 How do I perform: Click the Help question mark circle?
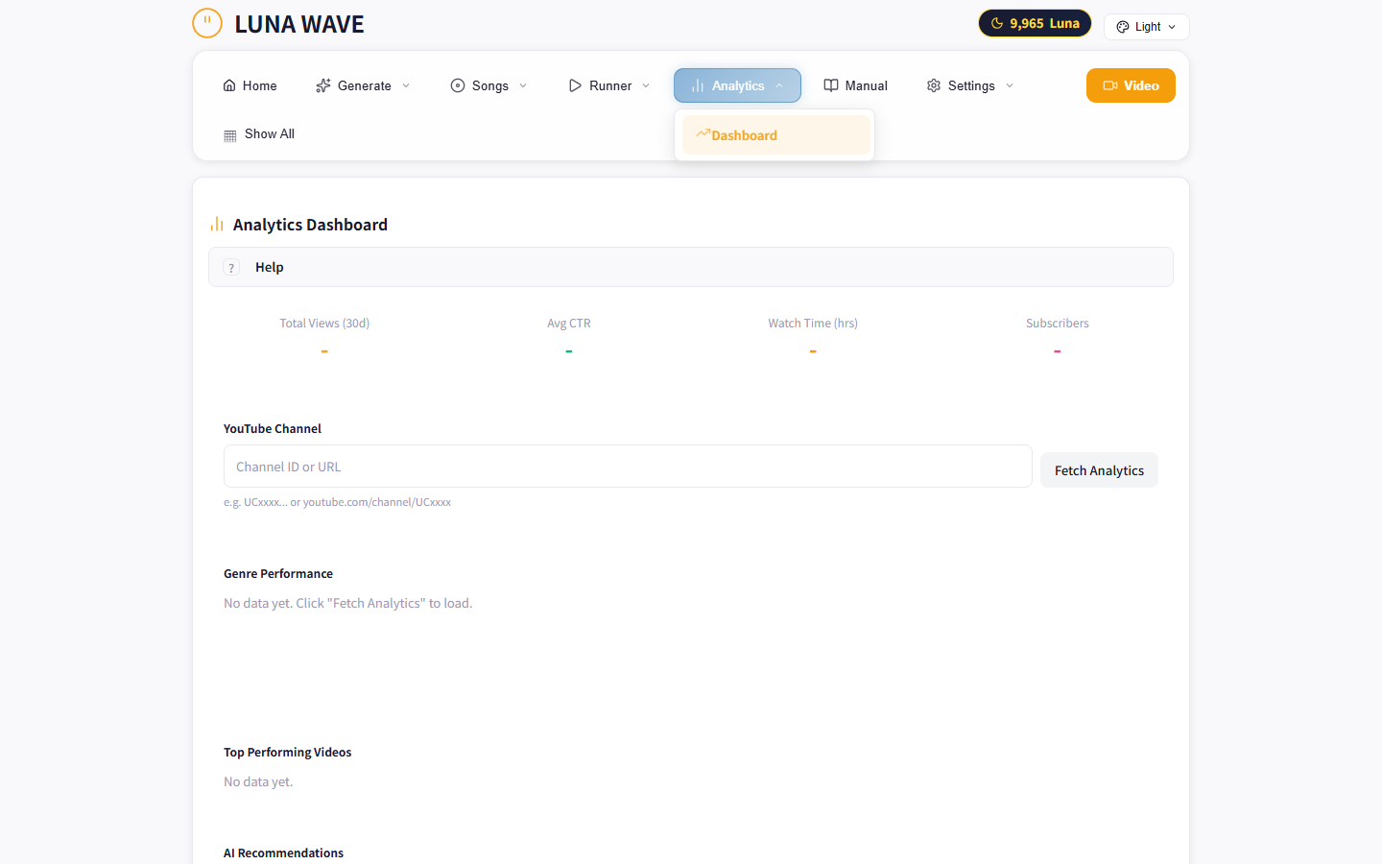tap(231, 267)
